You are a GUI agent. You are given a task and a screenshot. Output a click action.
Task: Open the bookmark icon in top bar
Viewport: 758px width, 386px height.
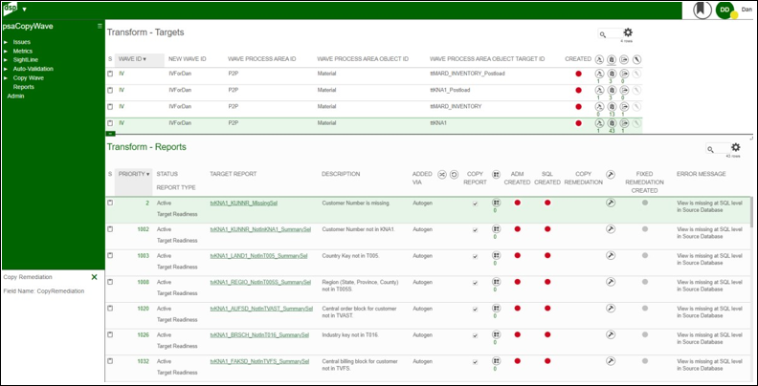702,10
